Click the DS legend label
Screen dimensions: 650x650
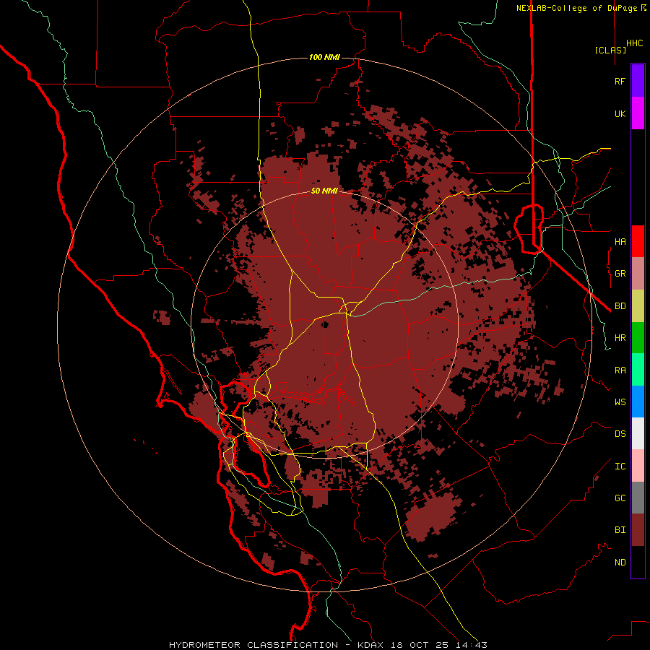(x=620, y=434)
